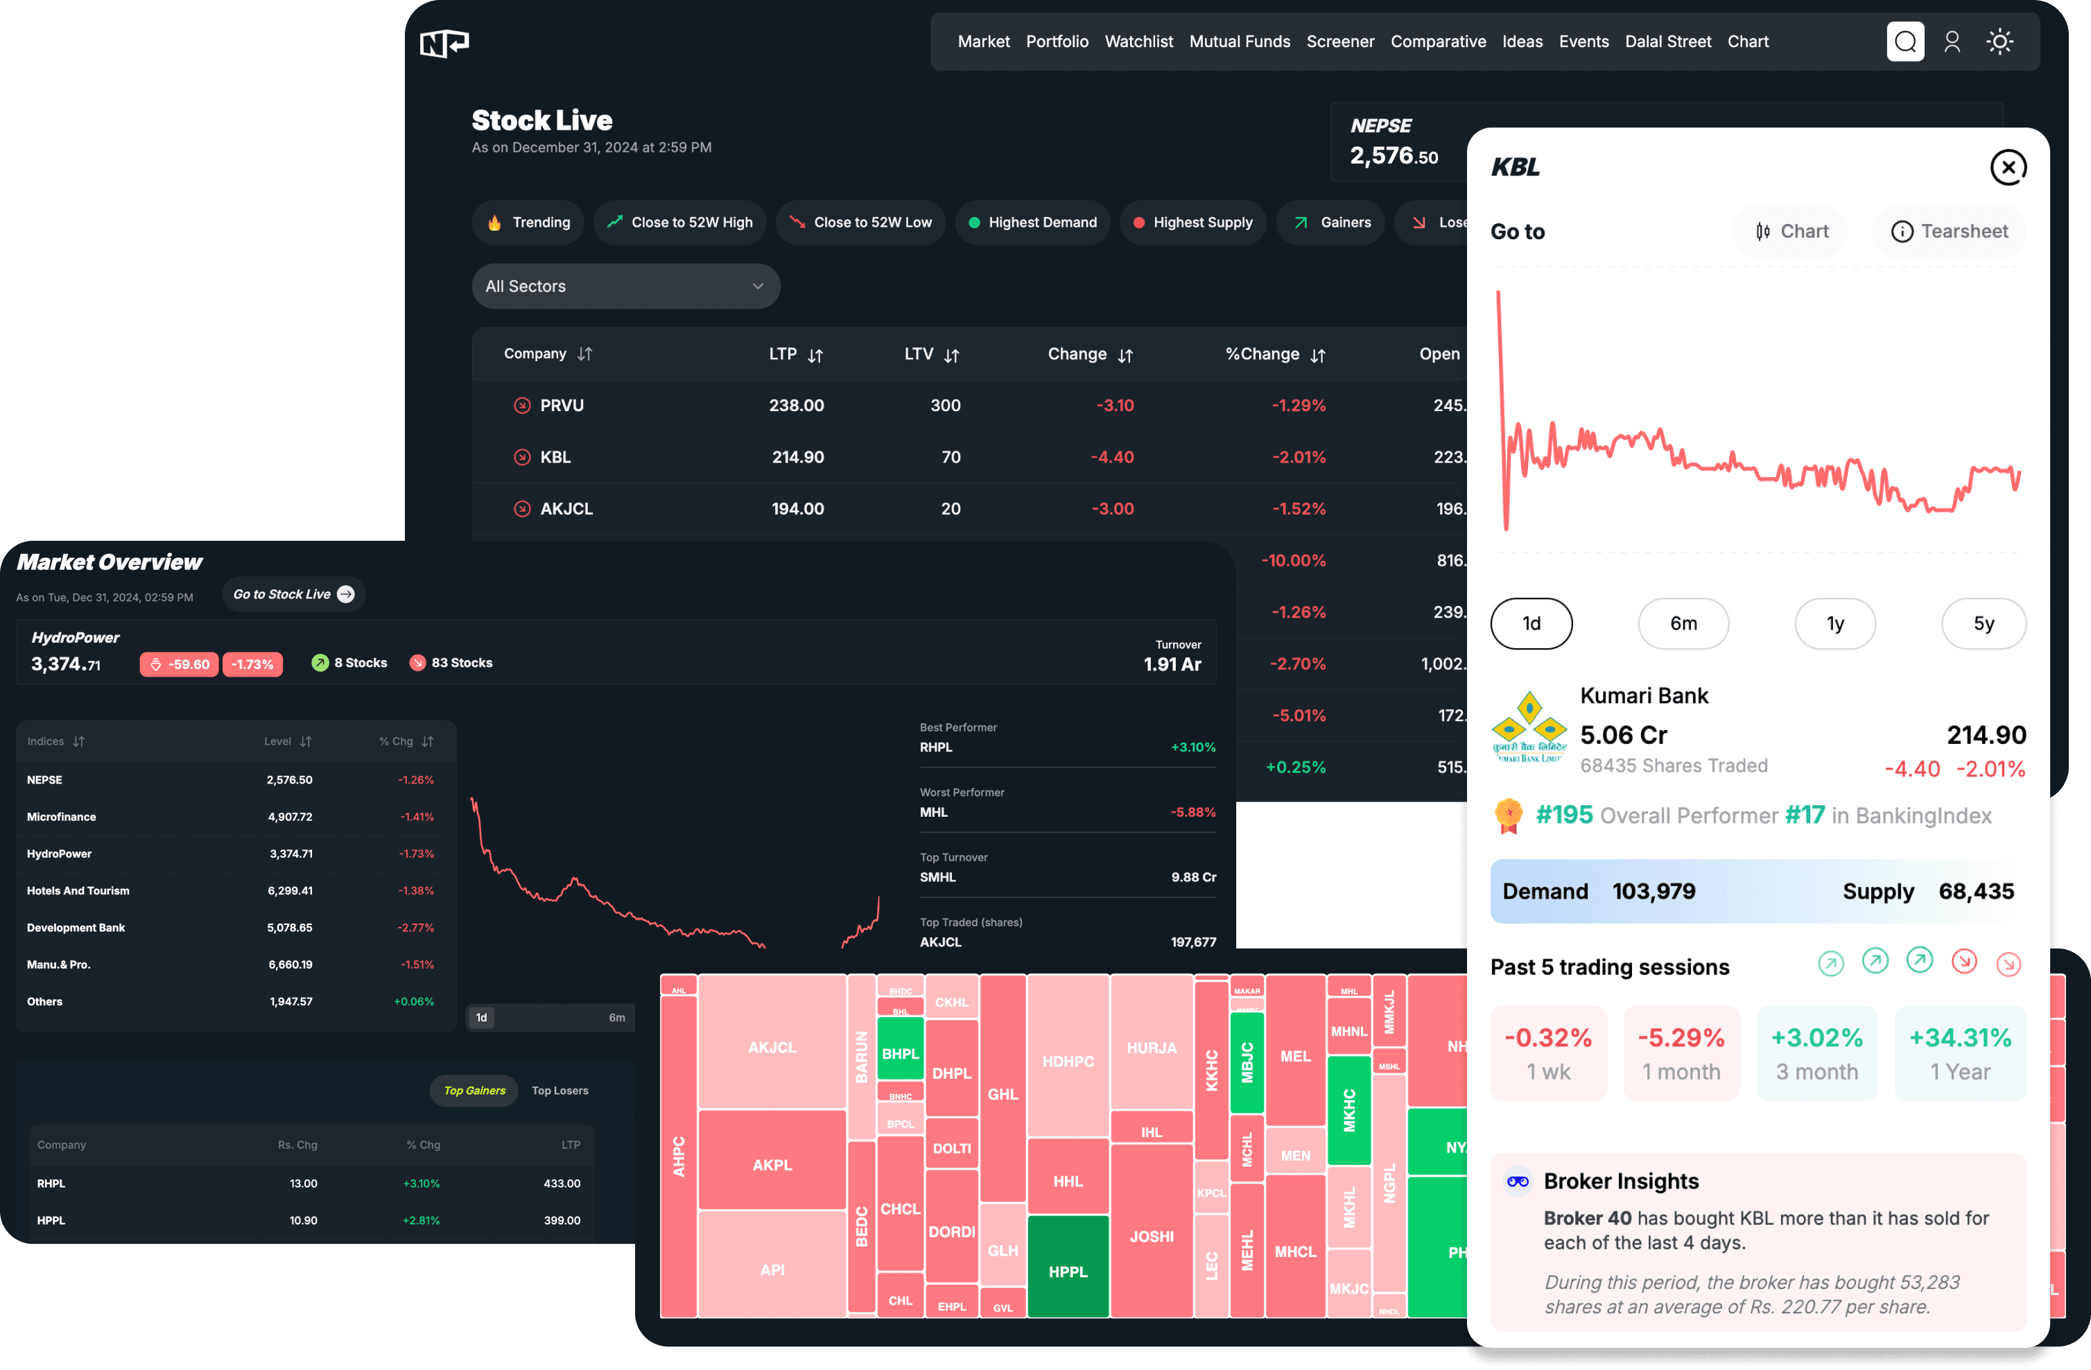2091x1370 pixels.
Task: Select 6m range in KBL panel
Action: 1683,623
